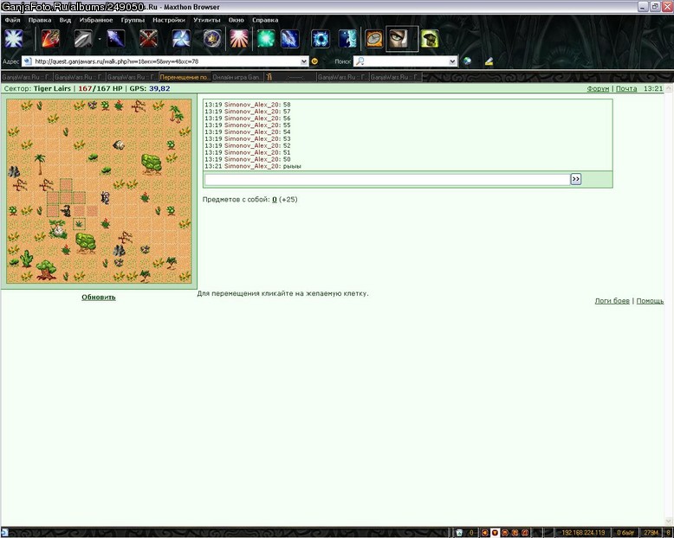674x538 pixels.
Task: Click the round blue emblem toolbar icon
Action: click(212, 39)
